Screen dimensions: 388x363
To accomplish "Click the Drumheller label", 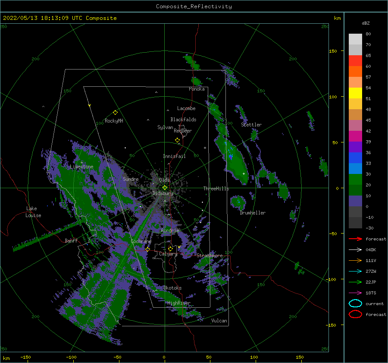I will point(253,213).
